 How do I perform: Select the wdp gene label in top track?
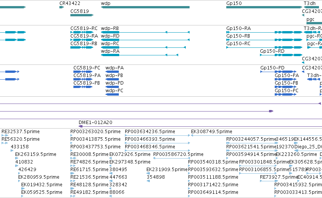(106, 3)
